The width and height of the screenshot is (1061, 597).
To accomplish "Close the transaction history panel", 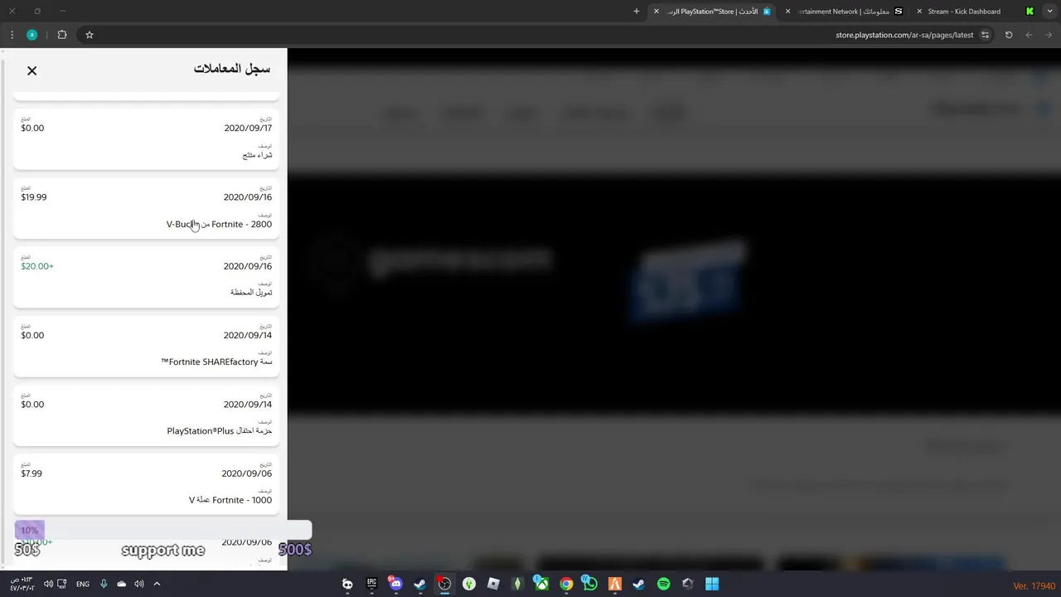I will pyautogui.click(x=32, y=70).
